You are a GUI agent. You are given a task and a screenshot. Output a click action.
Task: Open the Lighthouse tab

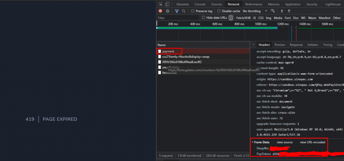333,4
